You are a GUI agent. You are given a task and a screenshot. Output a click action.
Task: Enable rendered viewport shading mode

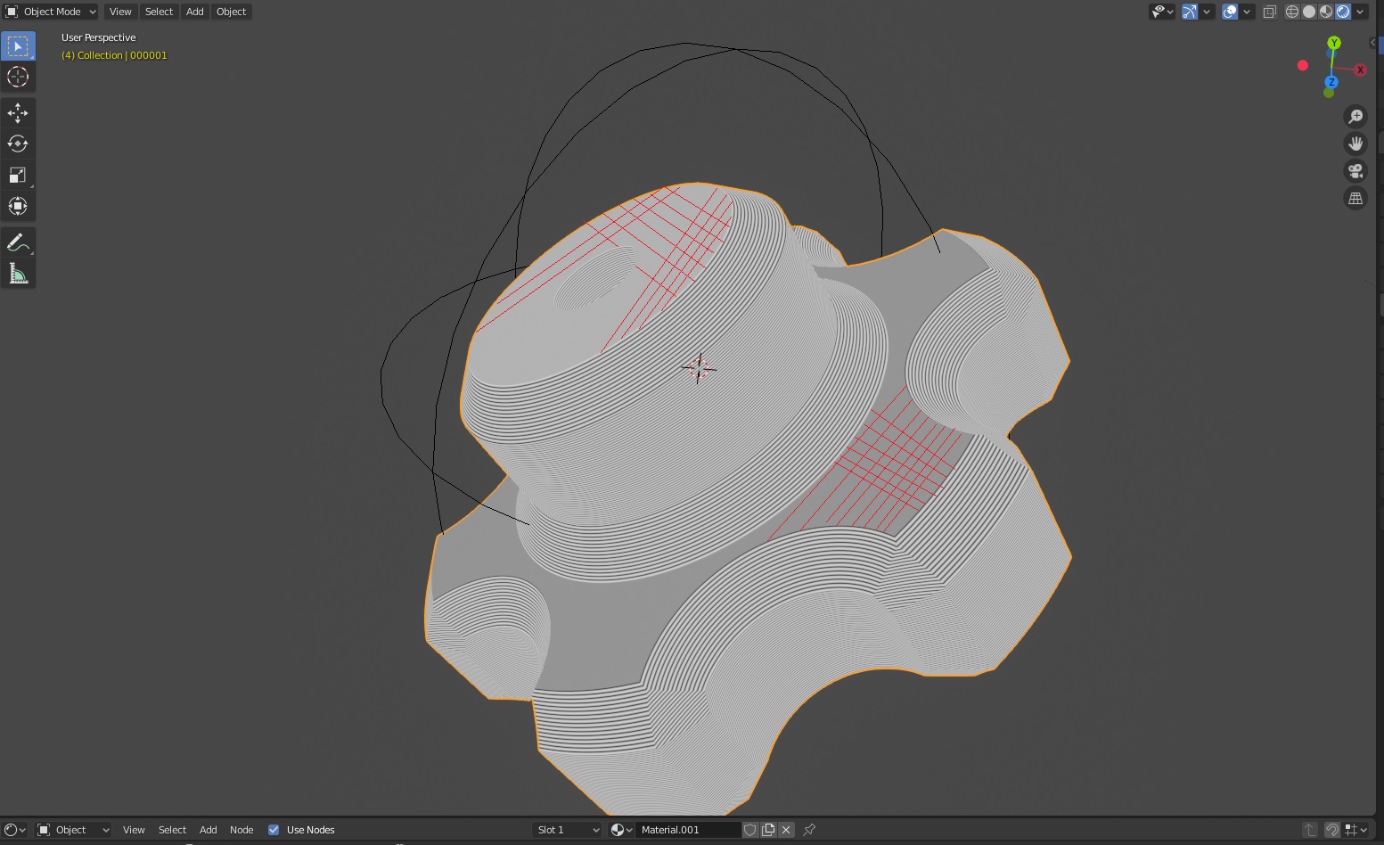pyautogui.click(x=1343, y=12)
